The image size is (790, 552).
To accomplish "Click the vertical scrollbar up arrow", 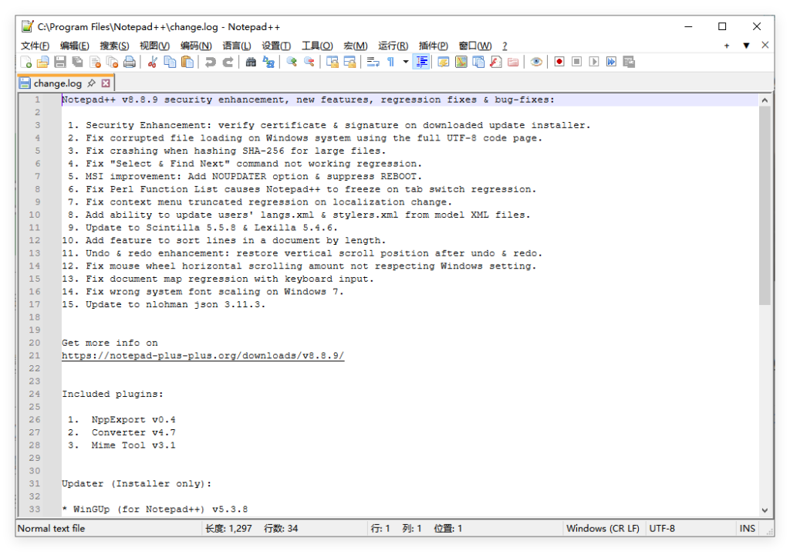I will (765, 100).
